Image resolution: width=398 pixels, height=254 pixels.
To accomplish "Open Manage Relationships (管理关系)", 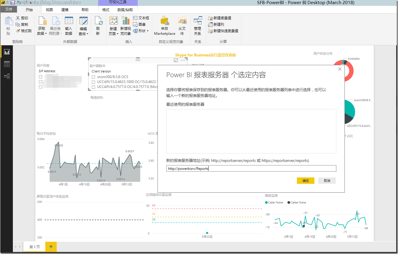I will click(198, 26).
